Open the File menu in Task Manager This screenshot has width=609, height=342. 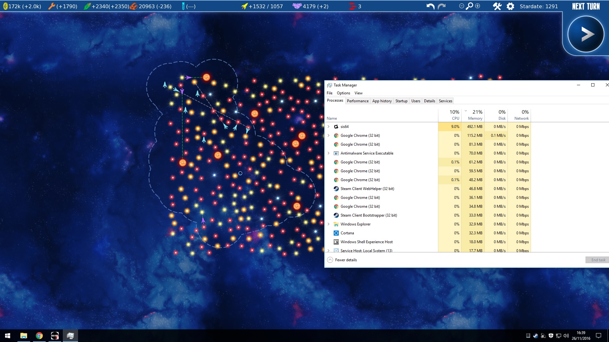[330, 93]
